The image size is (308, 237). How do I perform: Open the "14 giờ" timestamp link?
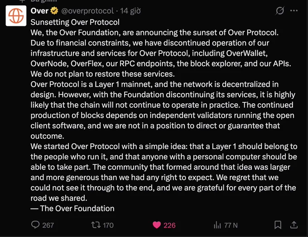[x=130, y=11]
